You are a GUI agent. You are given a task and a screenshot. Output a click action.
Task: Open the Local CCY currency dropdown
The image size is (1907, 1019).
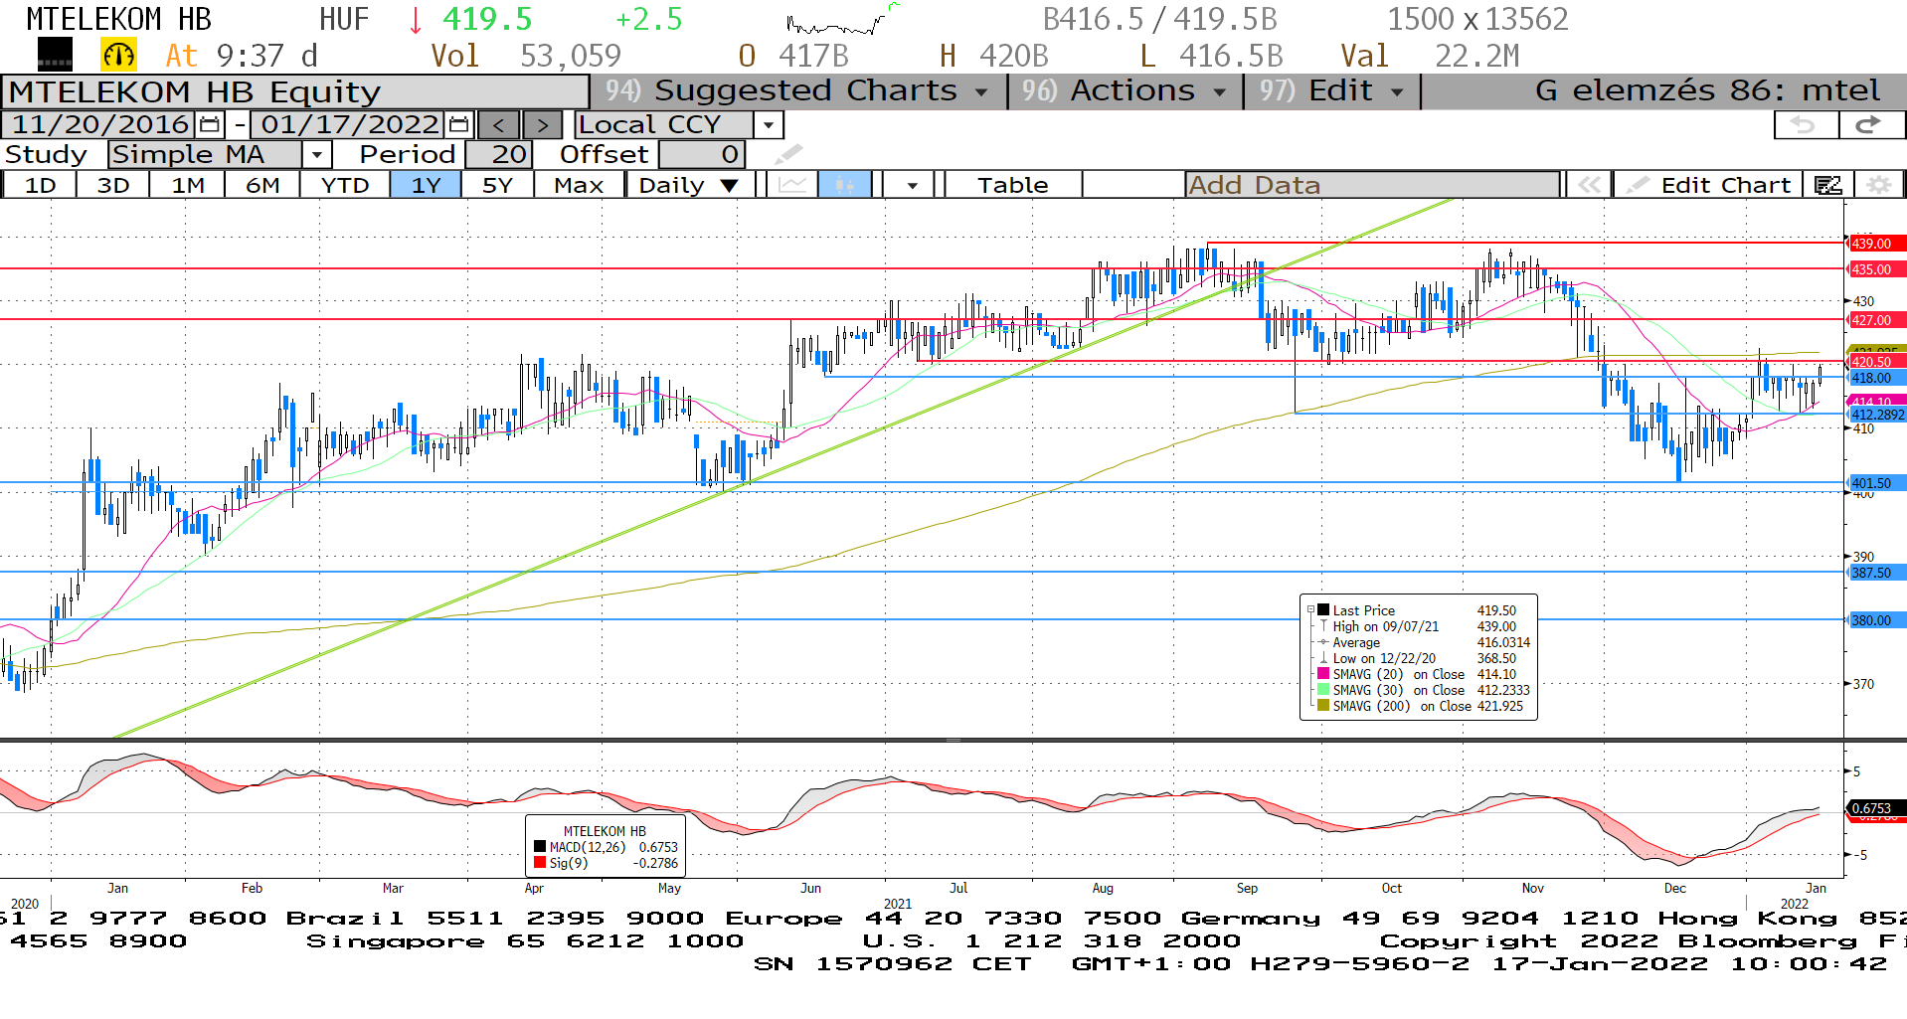(769, 125)
